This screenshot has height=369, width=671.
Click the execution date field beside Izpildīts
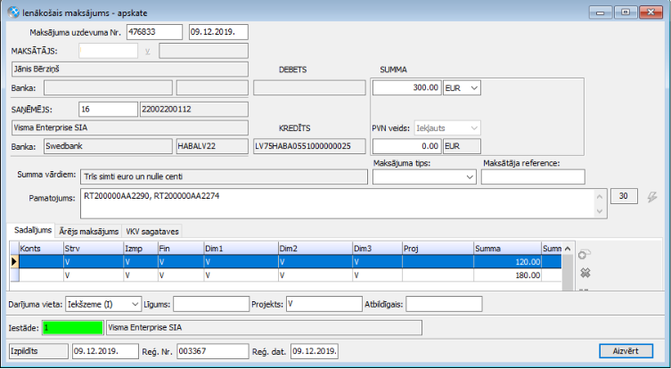click(105, 351)
